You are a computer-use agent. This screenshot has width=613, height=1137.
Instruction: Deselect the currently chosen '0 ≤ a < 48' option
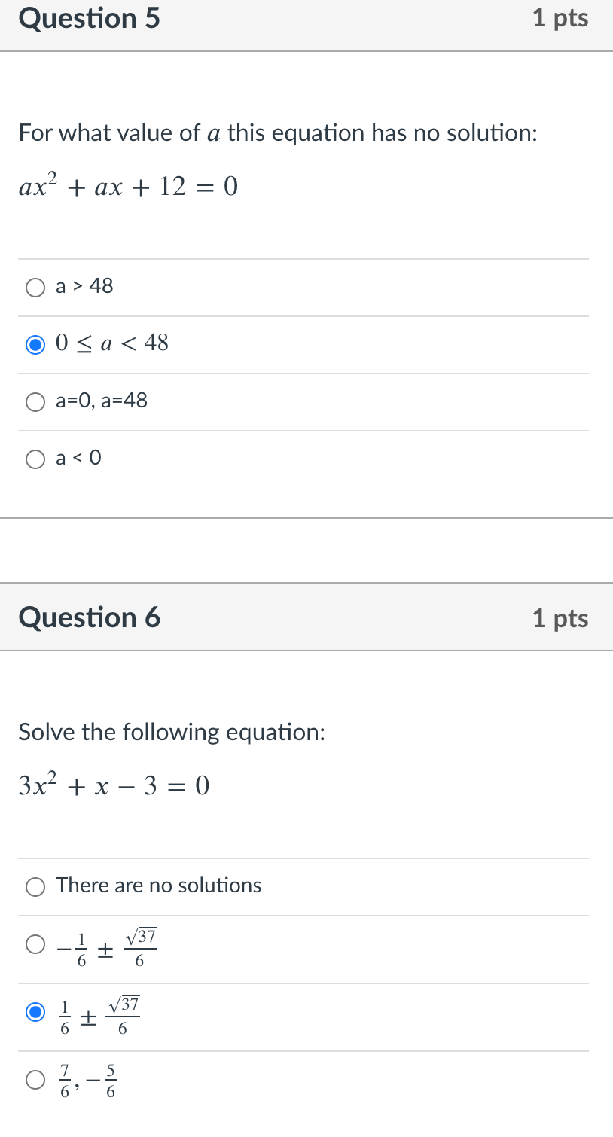[x=35, y=344]
